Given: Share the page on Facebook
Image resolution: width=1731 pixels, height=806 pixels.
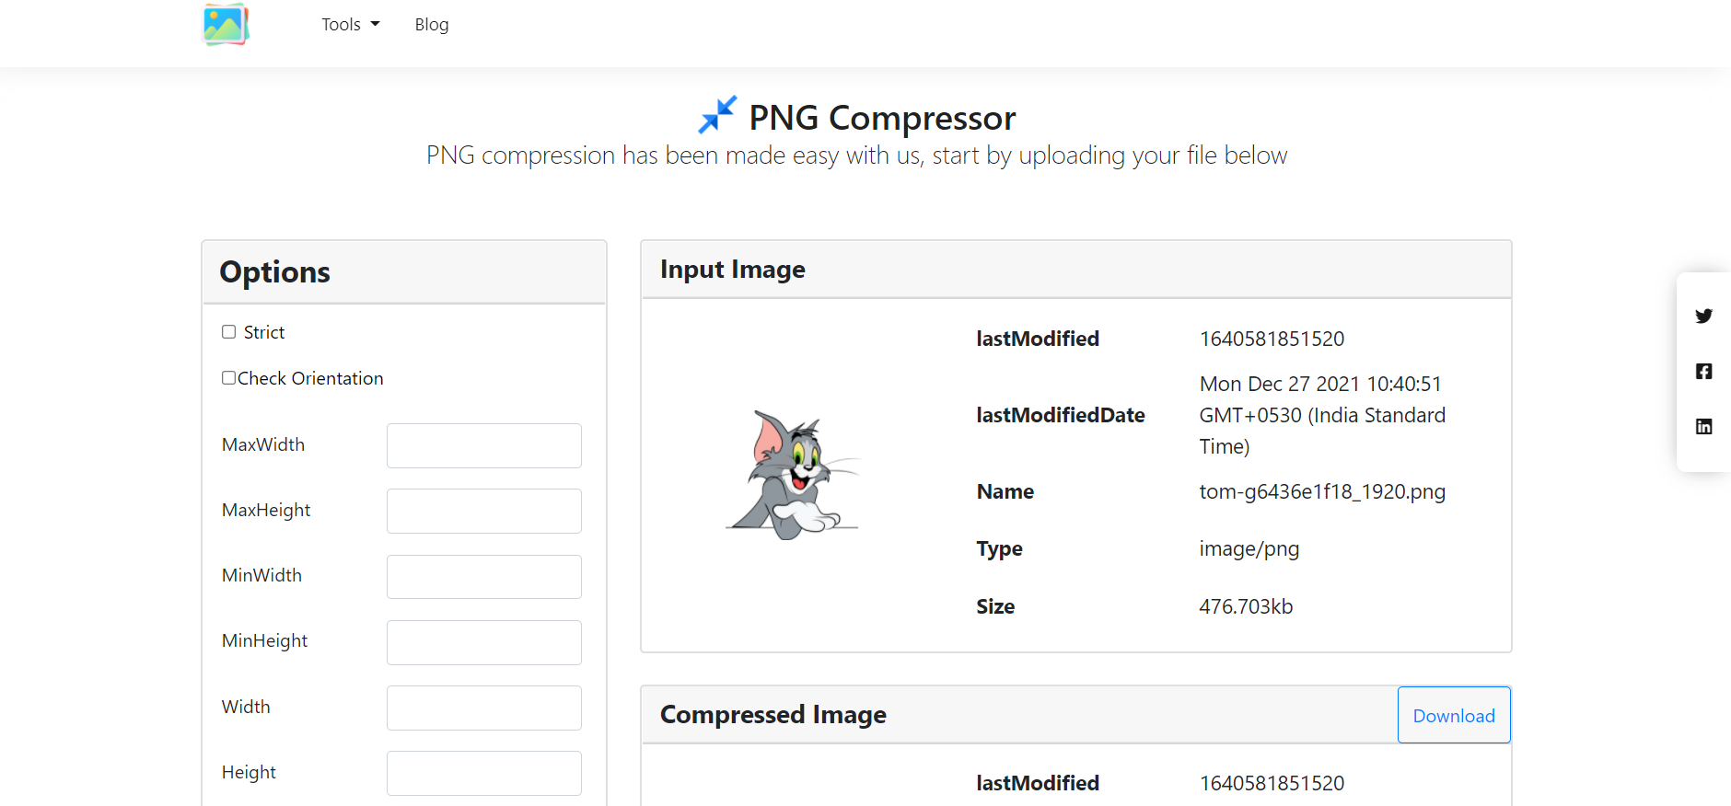Looking at the screenshot, I should point(1703,372).
